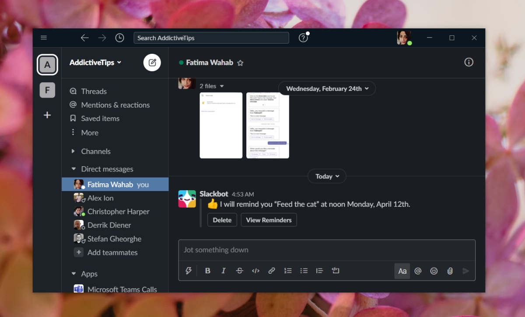
Task: Click the 4:53 AM timestamp
Action: coord(243,194)
